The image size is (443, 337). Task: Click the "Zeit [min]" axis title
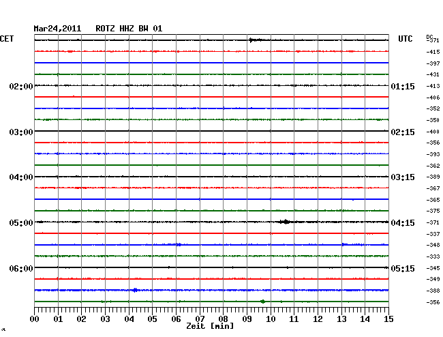tap(210, 326)
